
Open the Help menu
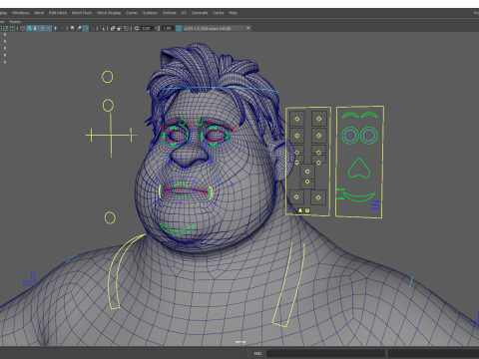click(x=233, y=13)
